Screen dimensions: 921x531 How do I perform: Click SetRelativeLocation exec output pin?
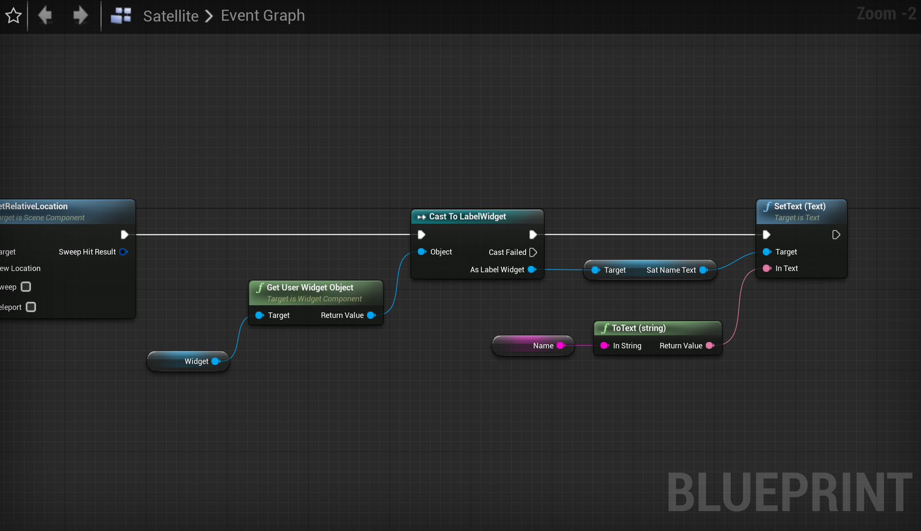[x=124, y=235]
